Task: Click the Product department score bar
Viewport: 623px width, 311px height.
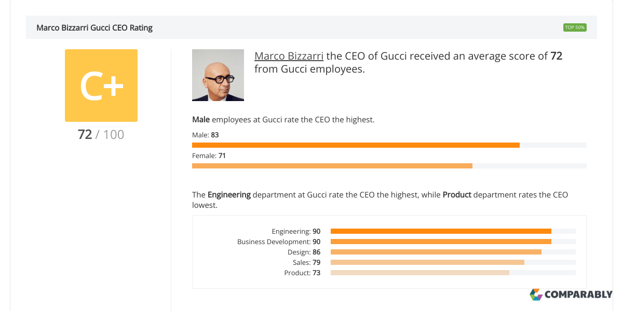Action: coord(420,273)
